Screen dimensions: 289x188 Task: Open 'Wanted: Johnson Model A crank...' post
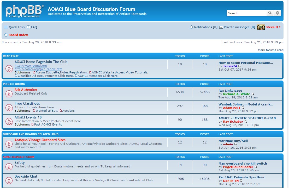246,104
